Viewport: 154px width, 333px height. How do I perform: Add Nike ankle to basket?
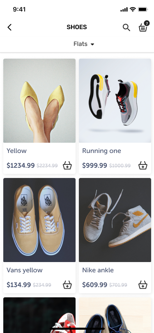143,285
